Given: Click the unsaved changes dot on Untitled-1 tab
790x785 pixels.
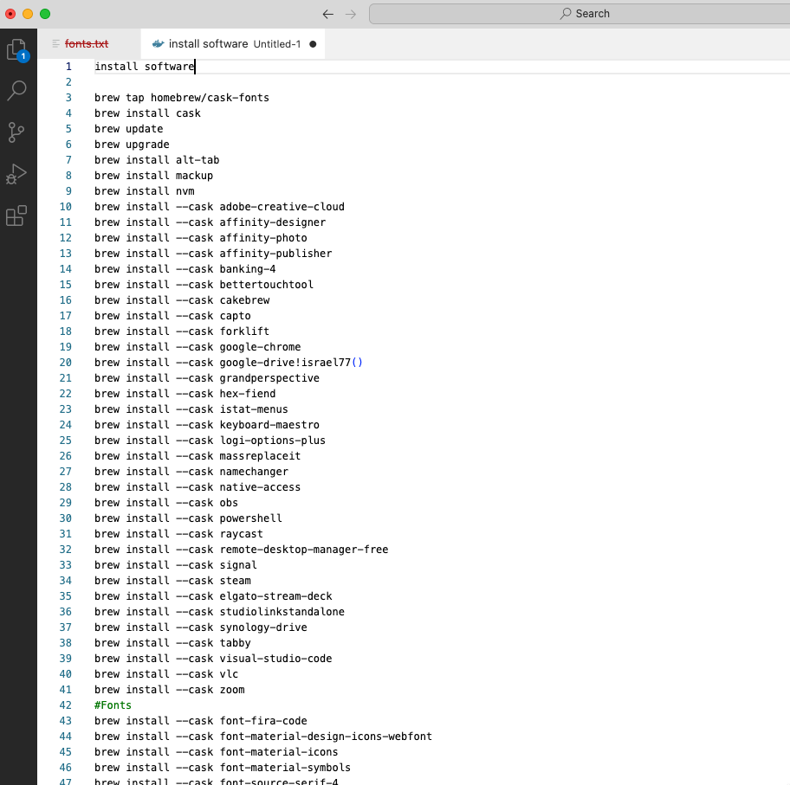Looking at the screenshot, I should [x=311, y=42].
